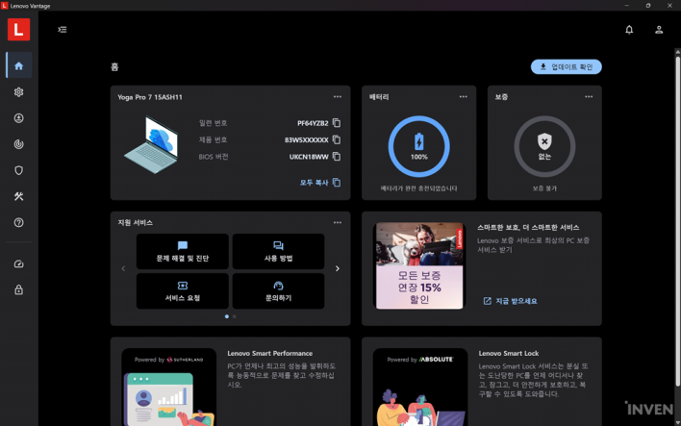Open 보증 card more options menu
Screen dimensions: 681x426
point(589,97)
